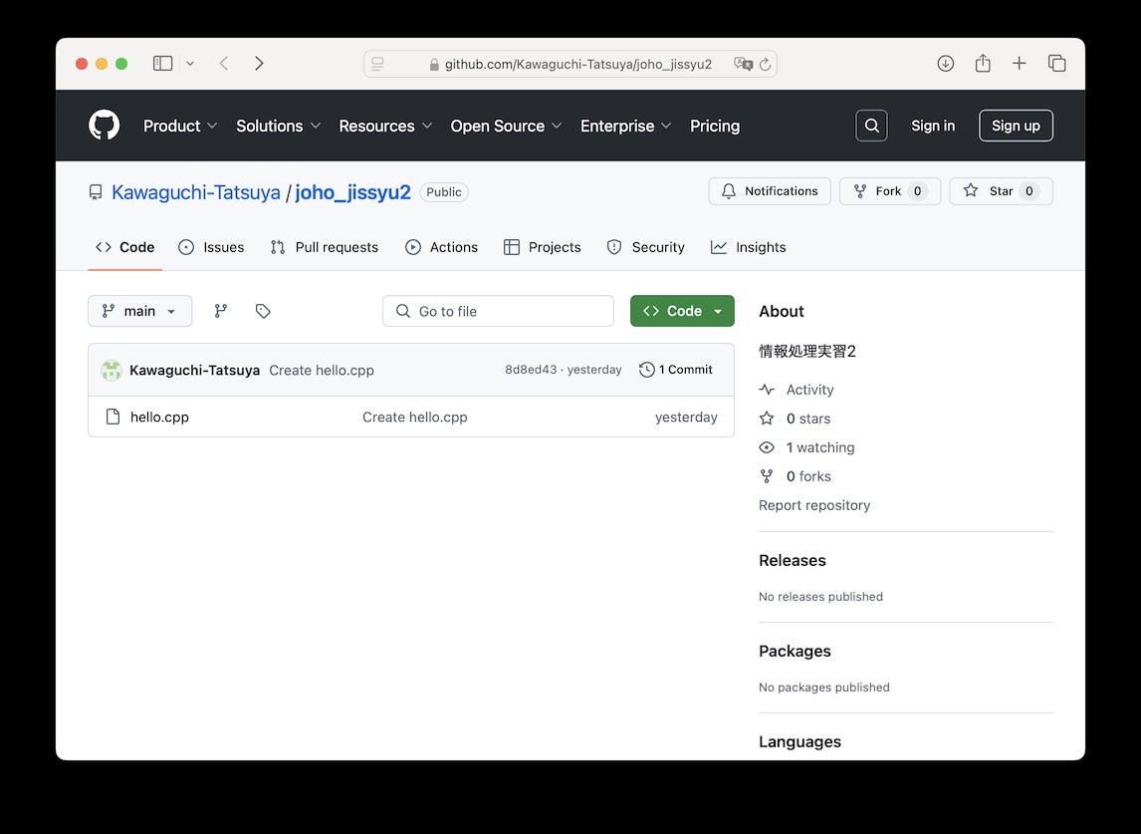Open the Pull requests tab

point(325,247)
